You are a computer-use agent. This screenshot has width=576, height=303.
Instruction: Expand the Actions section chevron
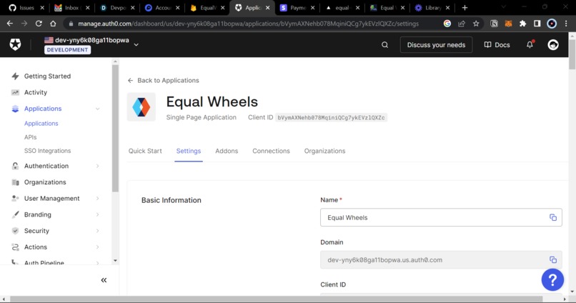(x=97, y=247)
